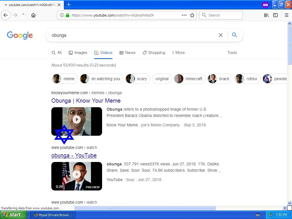Open the search Tools options
This screenshot has width=292, height=219.
tap(232, 53)
